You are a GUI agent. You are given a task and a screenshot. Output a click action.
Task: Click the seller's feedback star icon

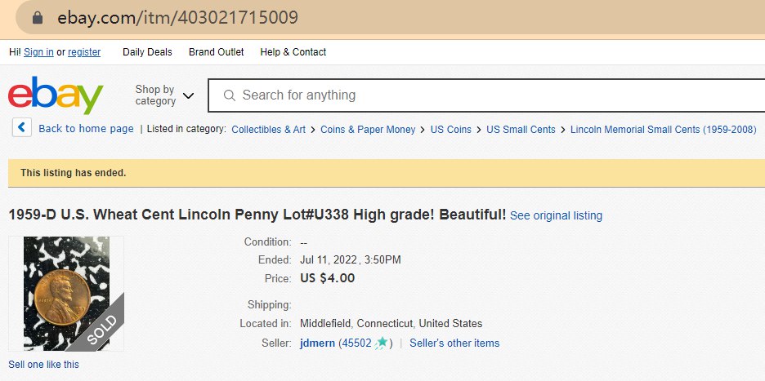coord(381,343)
